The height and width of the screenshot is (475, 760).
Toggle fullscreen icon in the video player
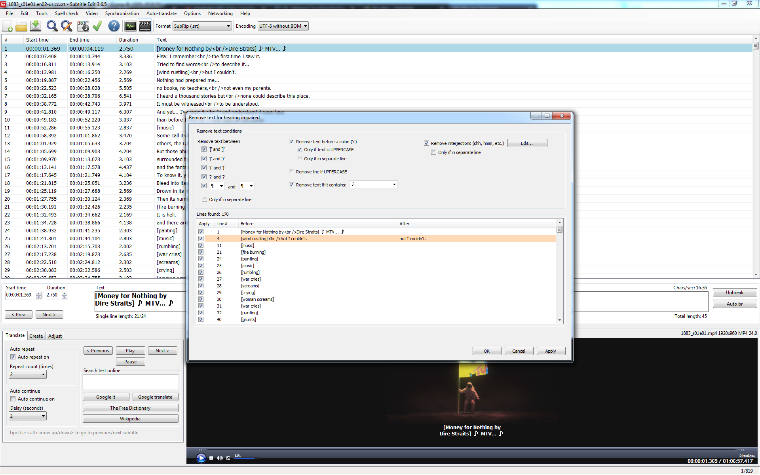coord(228,458)
